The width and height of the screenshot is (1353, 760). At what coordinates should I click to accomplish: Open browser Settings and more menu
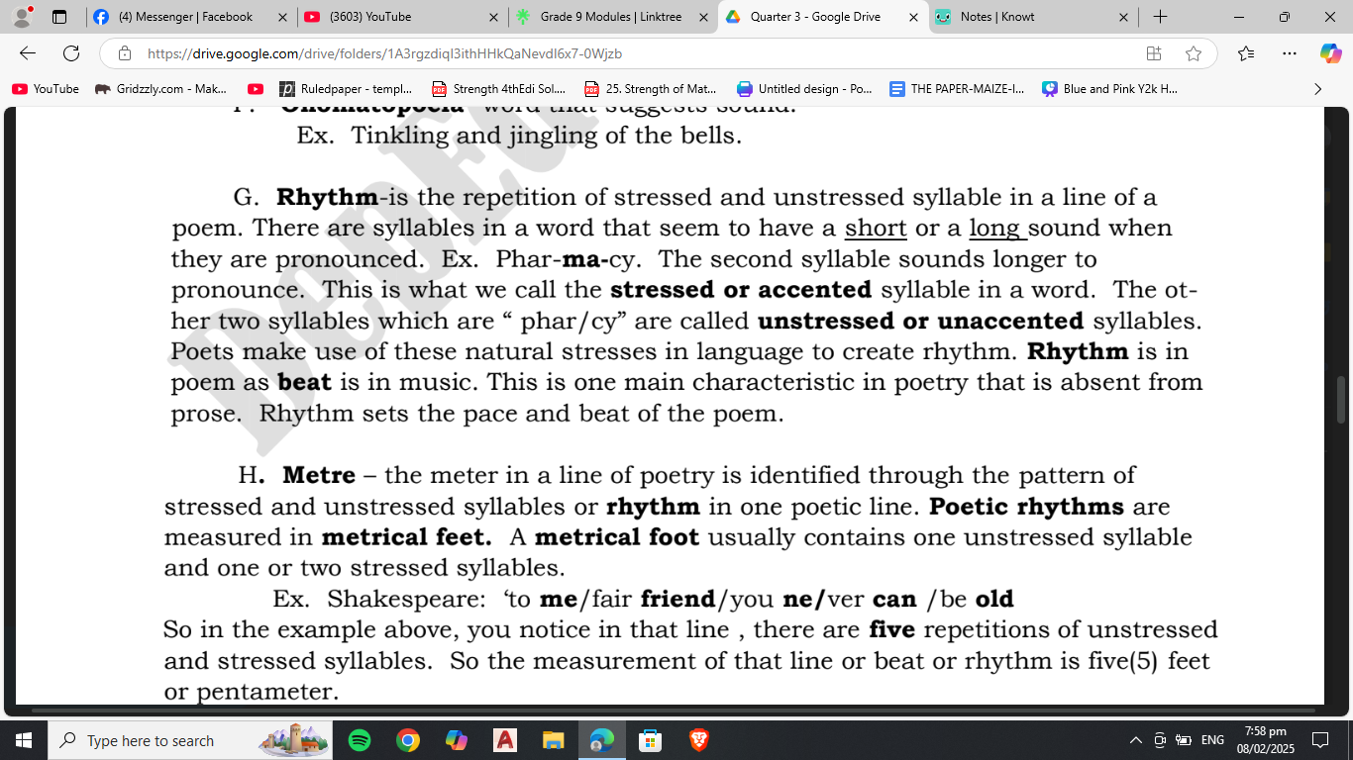pyautogui.click(x=1289, y=53)
